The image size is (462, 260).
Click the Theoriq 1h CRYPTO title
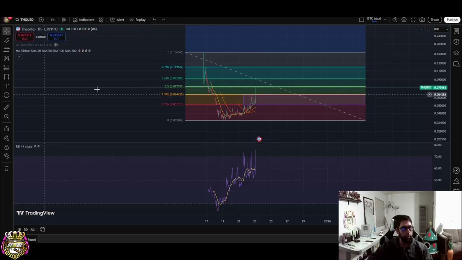coord(39,29)
